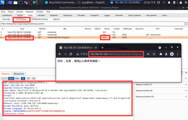Viewport: 188px width, 120px height.
Task: Switch to the Request tab
Action: tap(6, 74)
